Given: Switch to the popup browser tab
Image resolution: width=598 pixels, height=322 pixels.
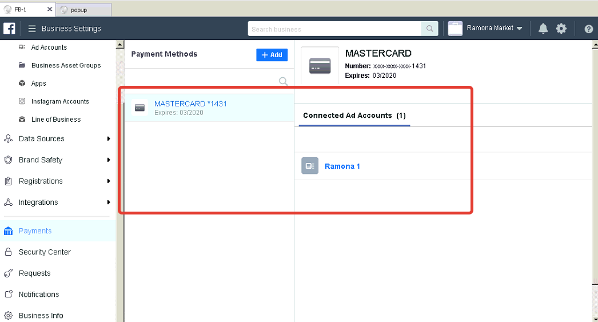Looking at the screenshot, I should tap(84, 10).
